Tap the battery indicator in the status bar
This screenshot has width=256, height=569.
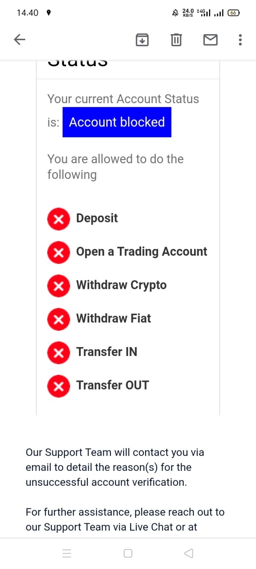click(x=233, y=13)
